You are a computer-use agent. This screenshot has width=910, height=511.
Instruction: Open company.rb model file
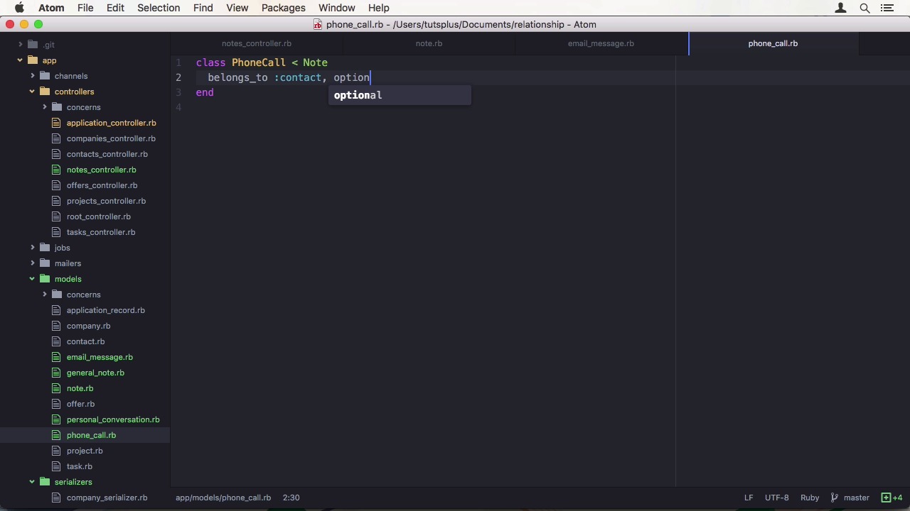88,326
